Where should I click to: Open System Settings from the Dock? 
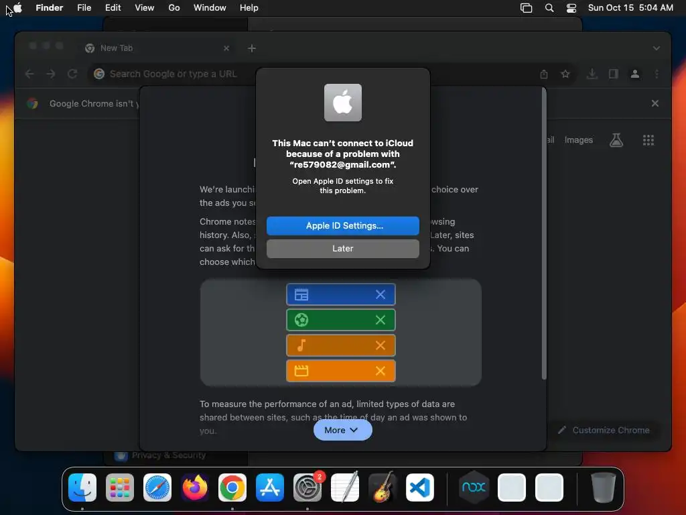pyautogui.click(x=307, y=488)
